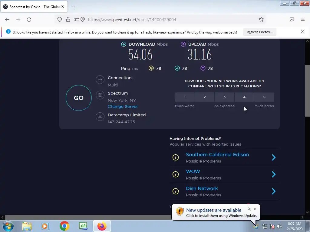Rate network availability 4
The image size is (310, 232).
click(244, 97)
